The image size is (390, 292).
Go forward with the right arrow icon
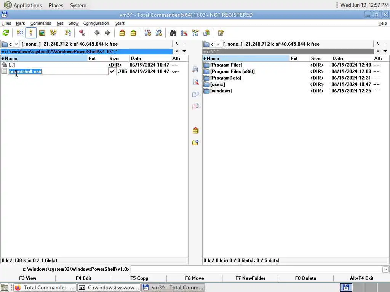pos(107,33)
